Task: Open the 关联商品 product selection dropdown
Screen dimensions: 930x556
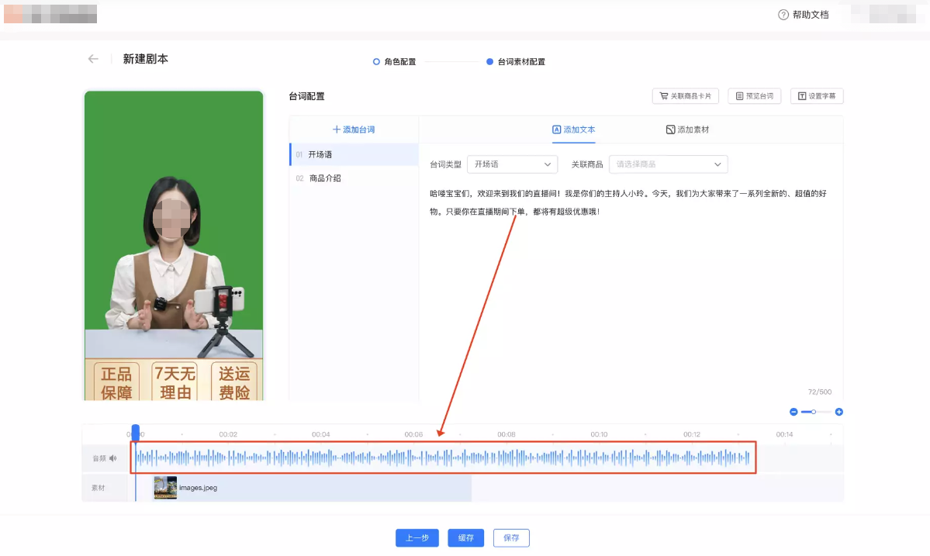Action: click(x=667, y=164)
